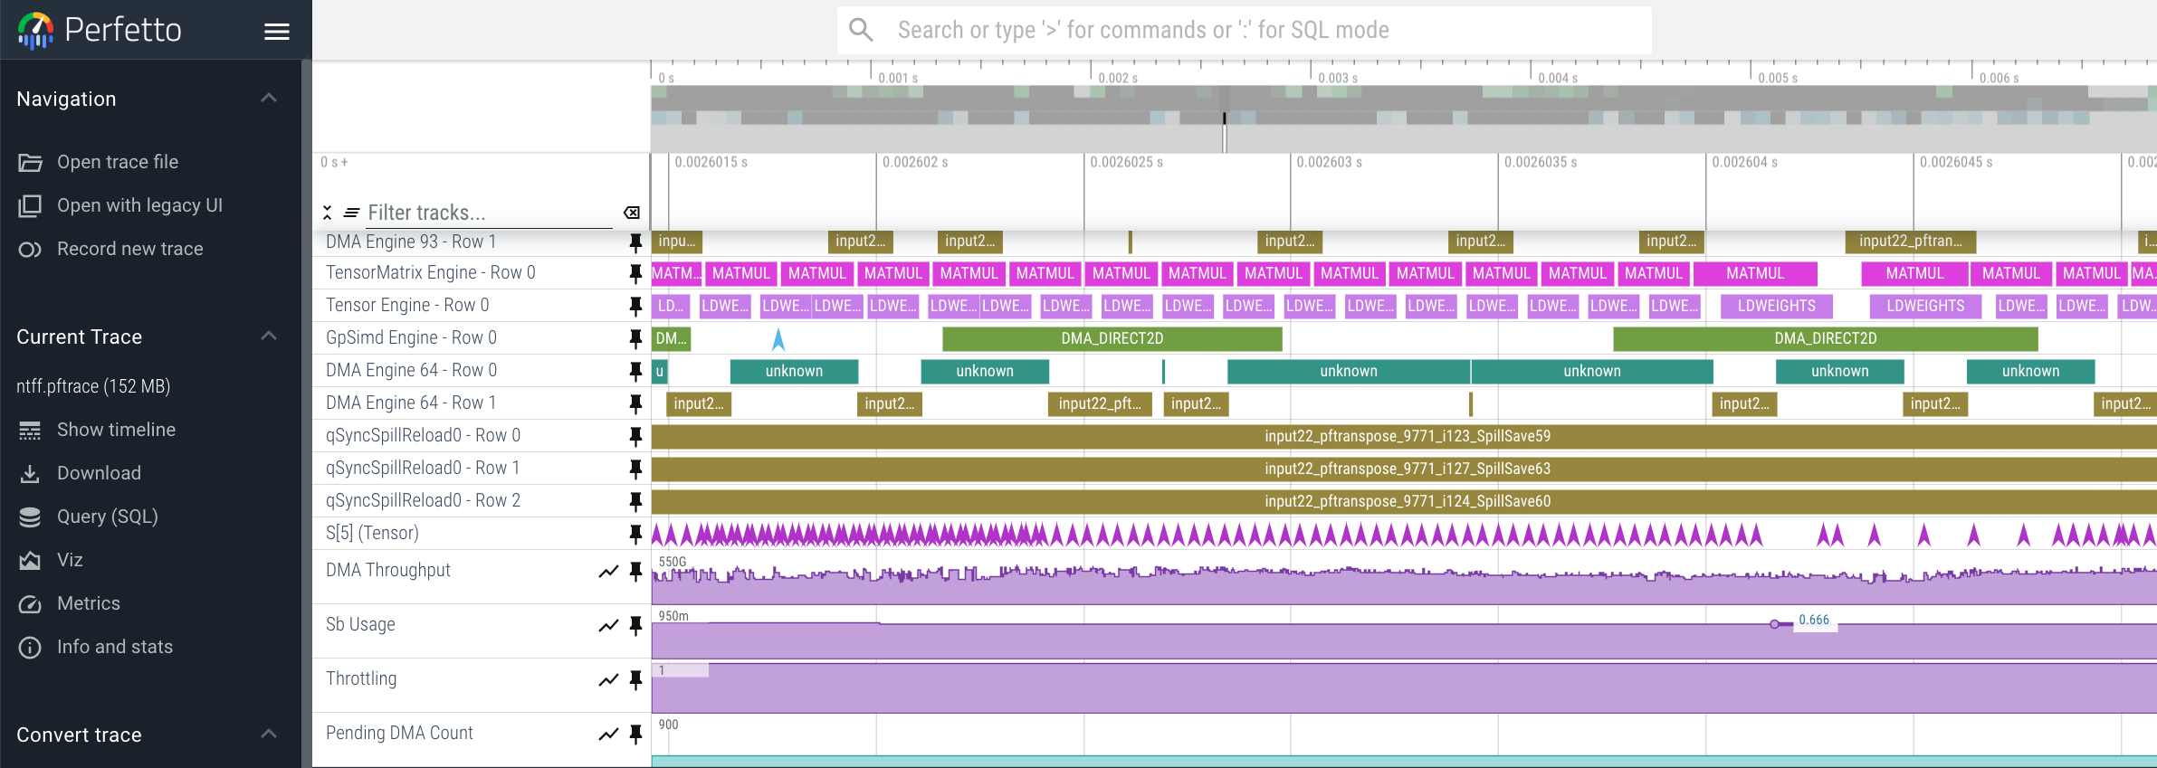Collapse the Current Trace section

(x=269, y=337)
